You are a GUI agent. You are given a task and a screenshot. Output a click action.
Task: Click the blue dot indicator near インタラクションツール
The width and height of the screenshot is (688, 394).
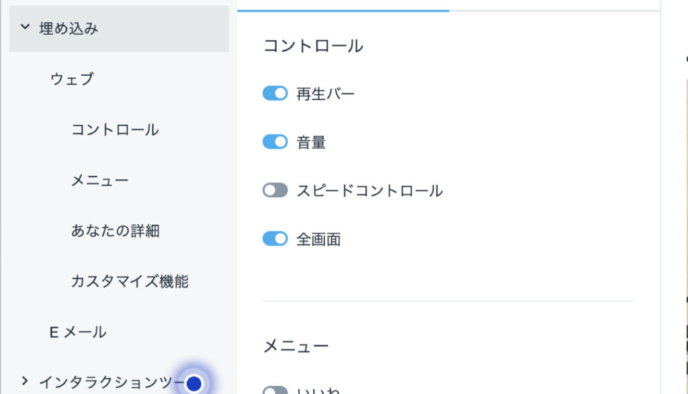(194, 383)
